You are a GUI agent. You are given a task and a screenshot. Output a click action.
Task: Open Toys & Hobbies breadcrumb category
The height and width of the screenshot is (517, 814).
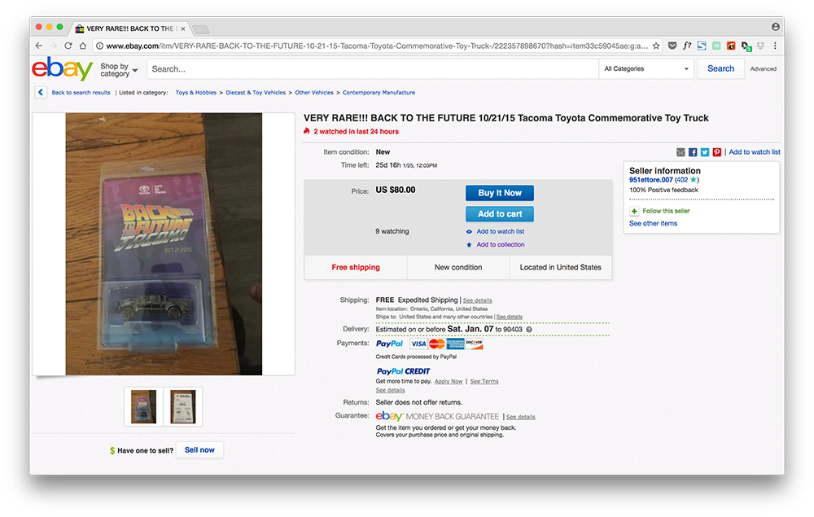click(195, 92)
